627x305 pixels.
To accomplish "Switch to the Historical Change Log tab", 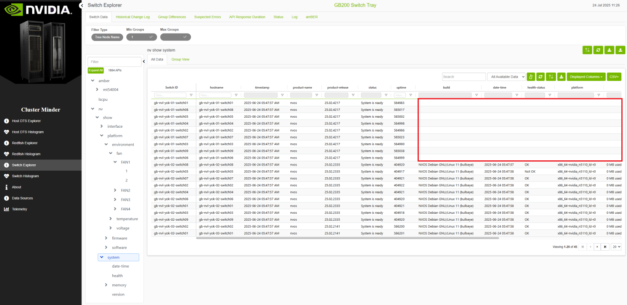I will point(133,17).
